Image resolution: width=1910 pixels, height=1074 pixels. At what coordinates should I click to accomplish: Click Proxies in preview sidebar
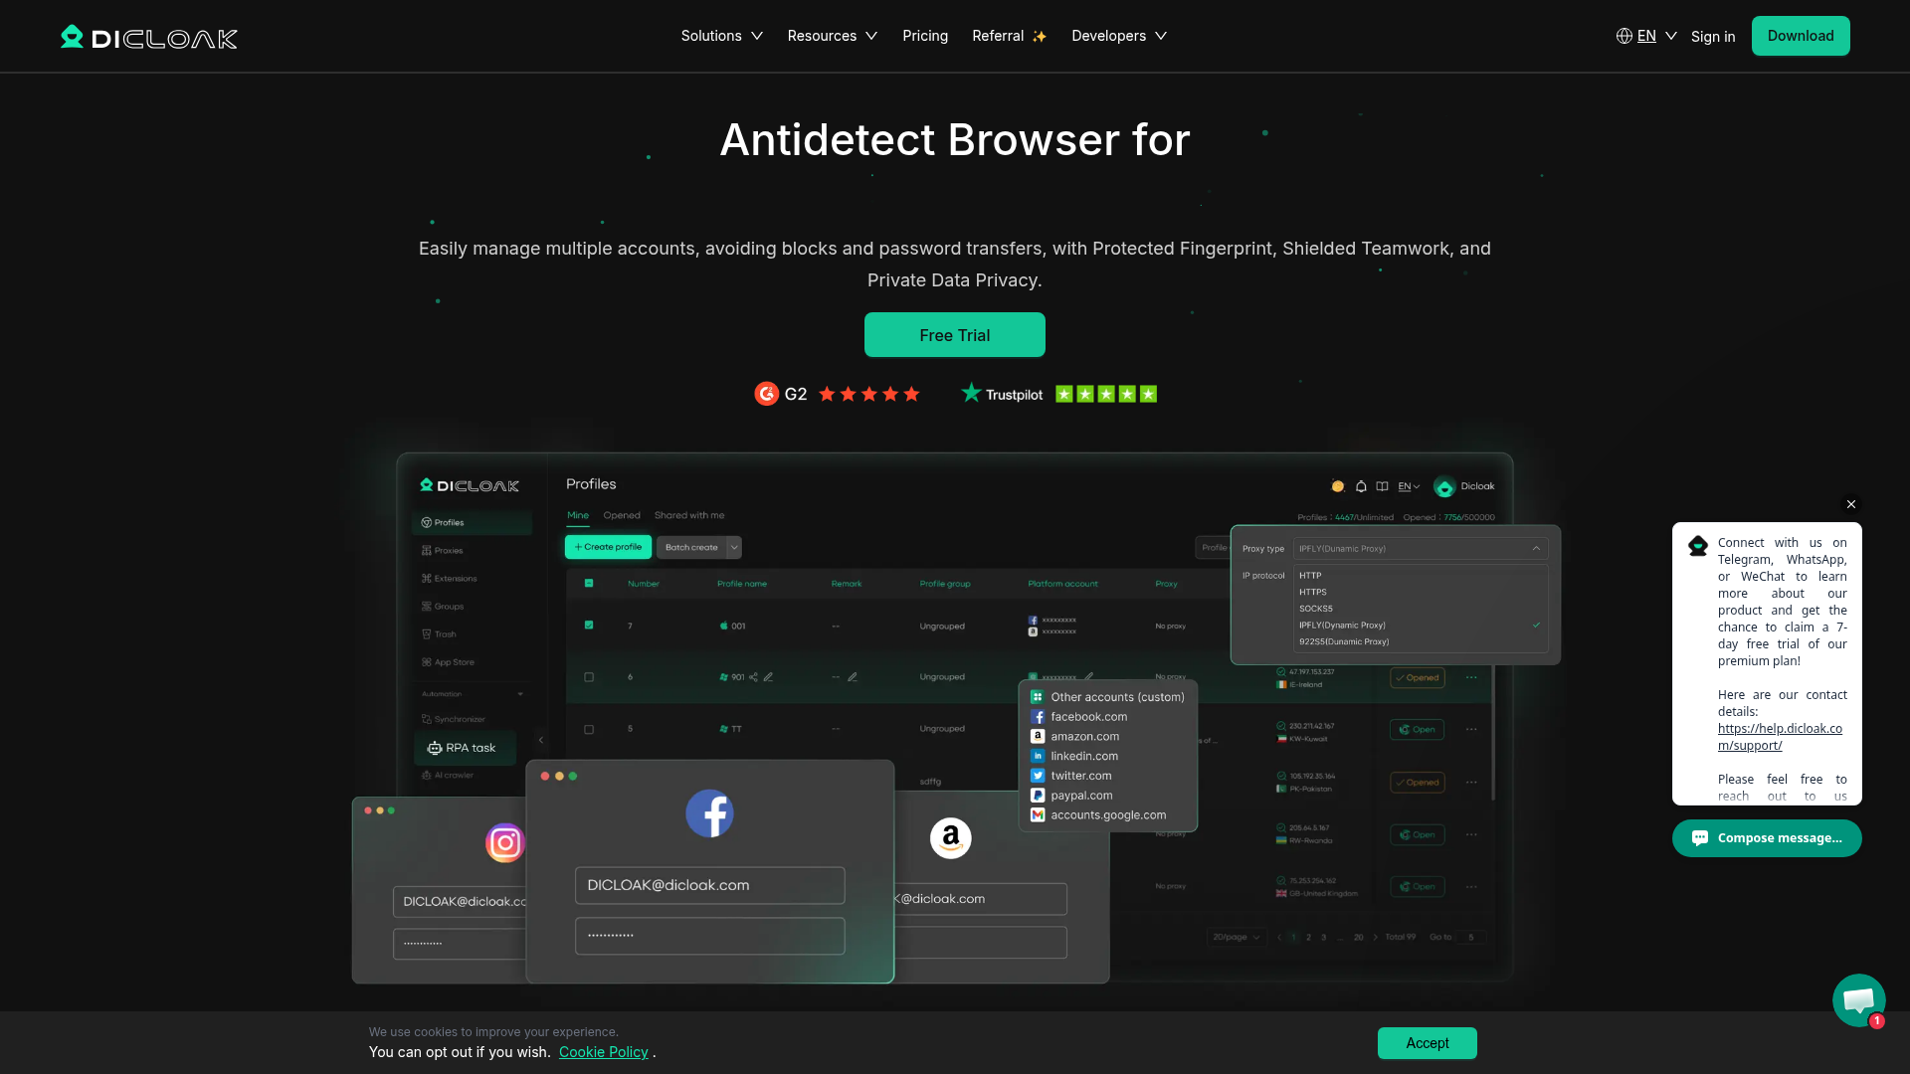click(442, 550)
